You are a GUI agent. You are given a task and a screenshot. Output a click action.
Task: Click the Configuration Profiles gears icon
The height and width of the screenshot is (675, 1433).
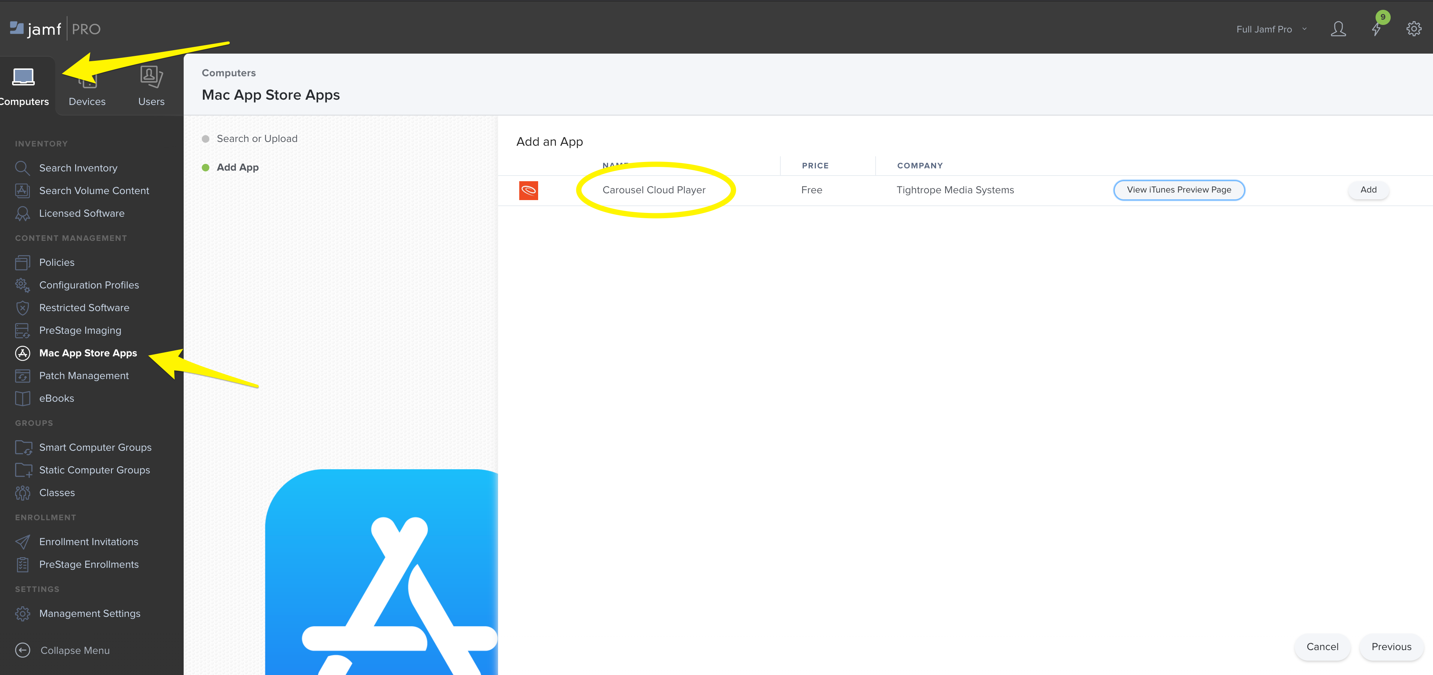[x=22, y=285]
